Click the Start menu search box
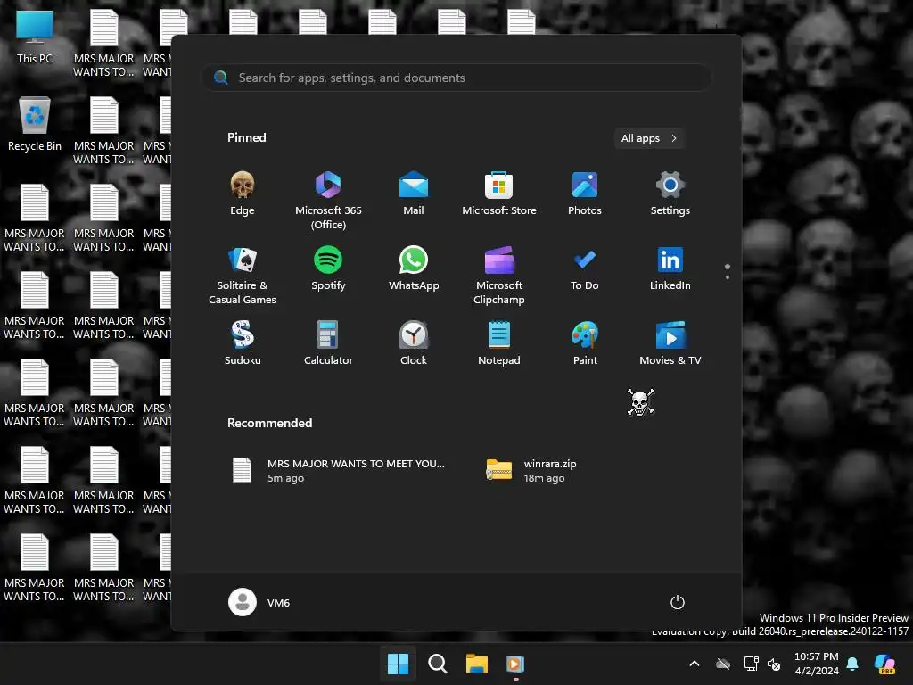The width and height of the screenshot is (913, 685). coord(456,78)
